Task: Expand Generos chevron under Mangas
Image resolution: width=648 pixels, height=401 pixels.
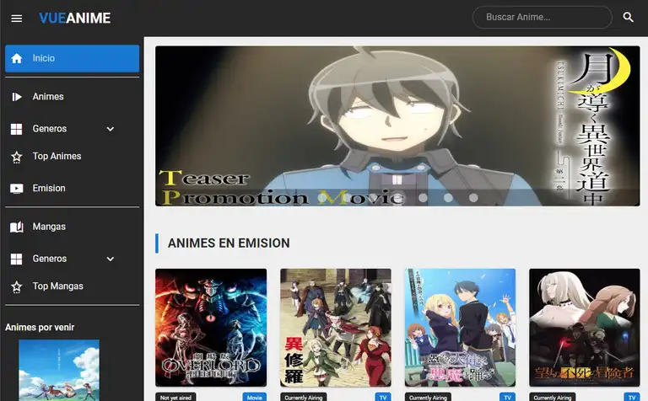Action: pyautogui.click(x=111, y=259)
